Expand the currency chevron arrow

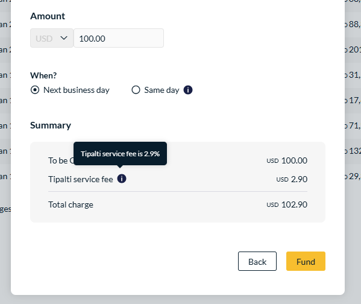(64, 38)
